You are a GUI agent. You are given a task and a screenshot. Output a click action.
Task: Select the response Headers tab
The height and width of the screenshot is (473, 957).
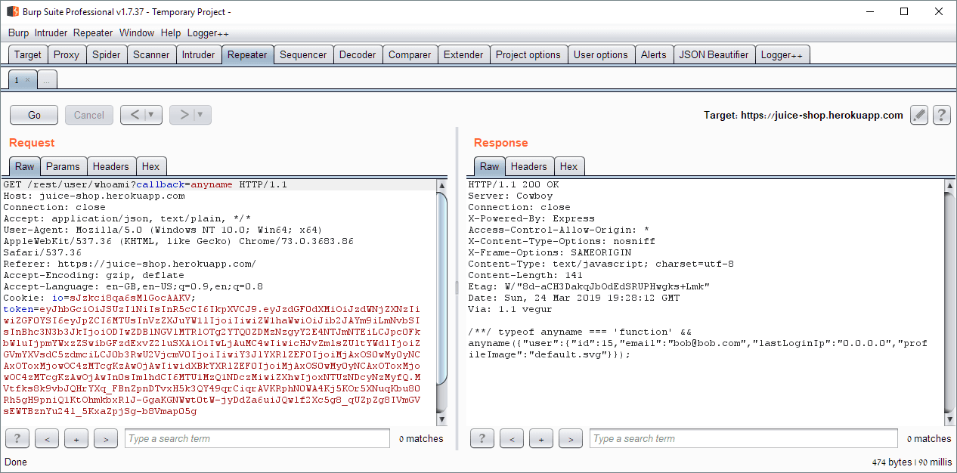[528, 166]
